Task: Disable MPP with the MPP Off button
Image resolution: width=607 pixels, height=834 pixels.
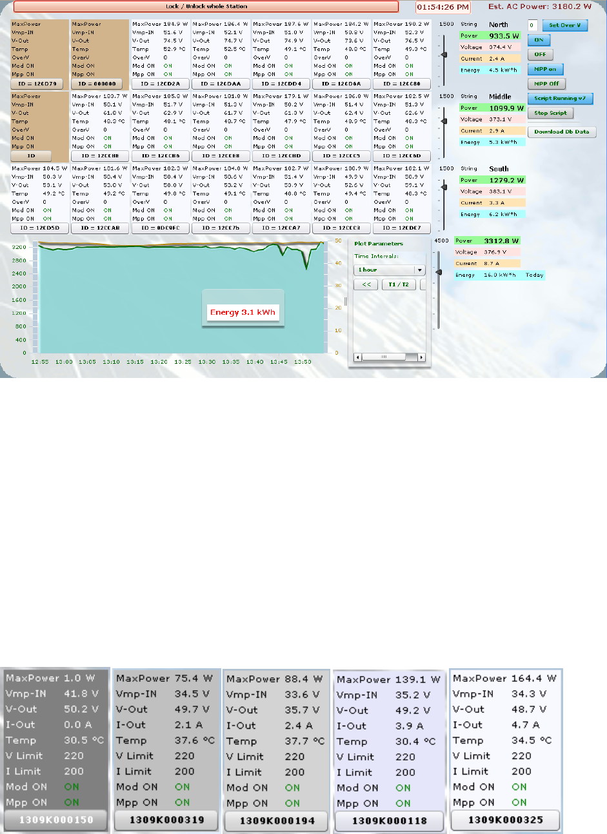Action: (546, 84)
